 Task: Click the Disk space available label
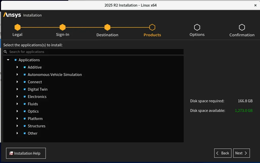[x=208, y=111]
